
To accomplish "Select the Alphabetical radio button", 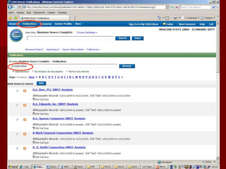I will click(13, 72).
